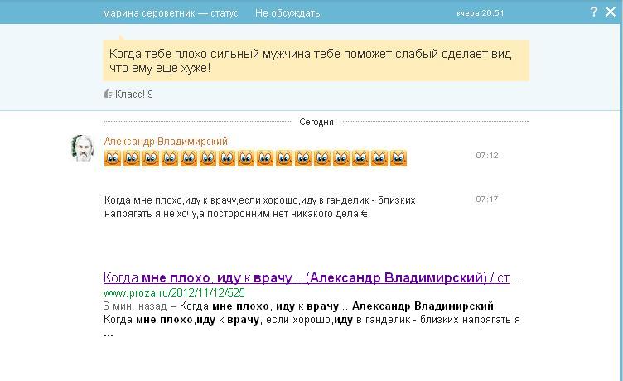The image size is (623, 381).
Task: Click the second smiley emoticon in the row
Action: pos(132,157)
